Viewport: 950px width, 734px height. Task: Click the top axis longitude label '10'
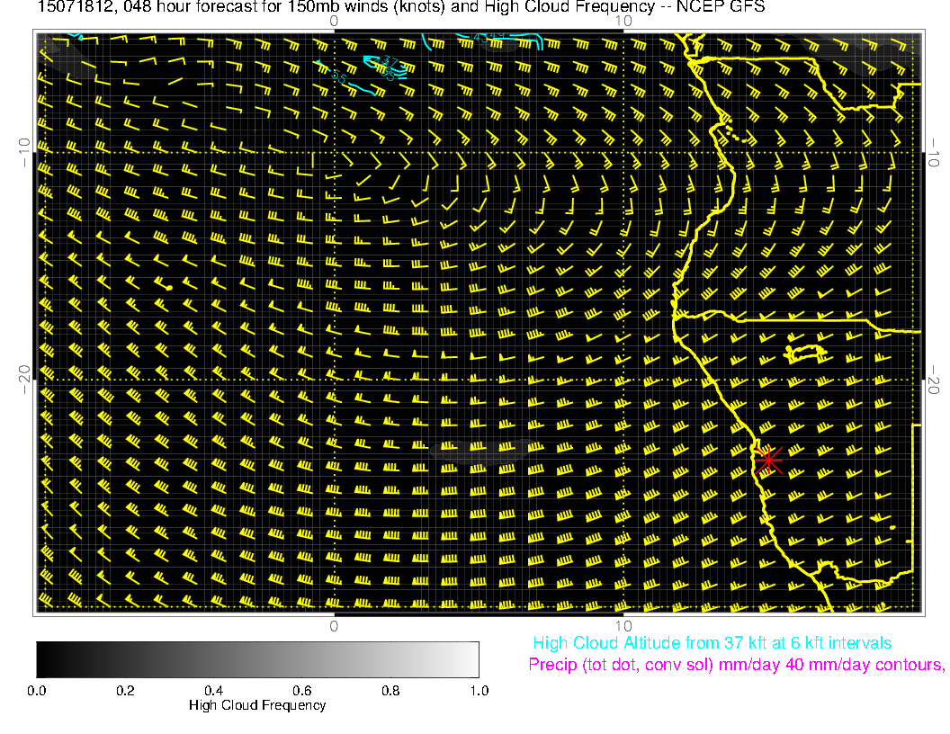coord(623,22)
